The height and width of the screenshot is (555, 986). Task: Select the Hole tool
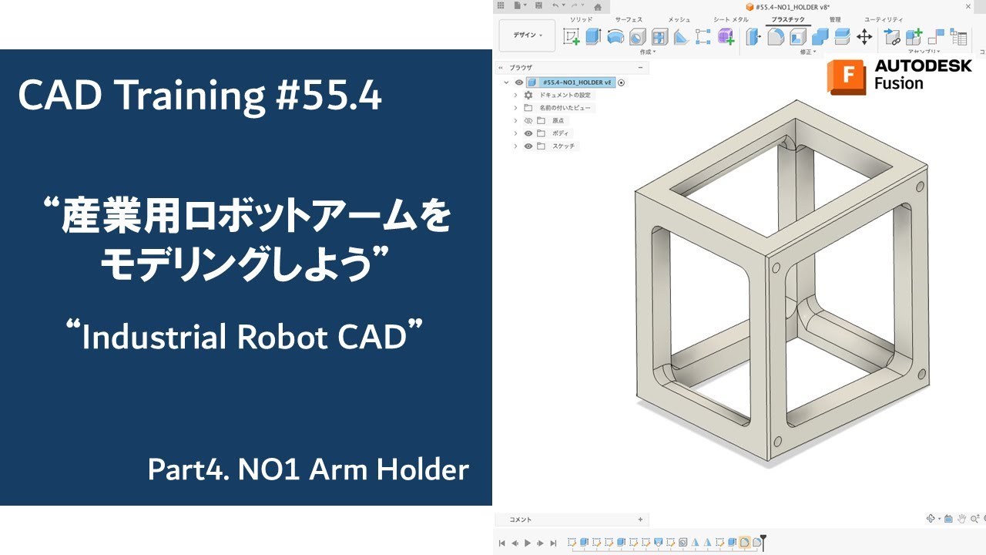637,36
